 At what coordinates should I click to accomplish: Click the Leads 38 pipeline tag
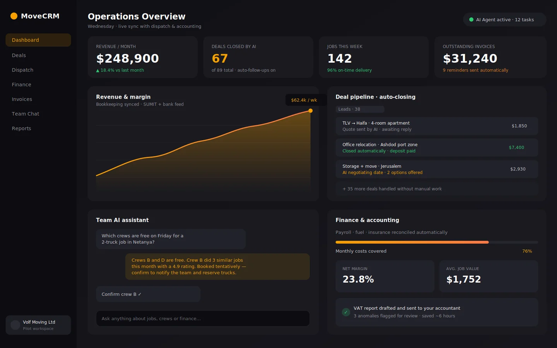[360, 109]
